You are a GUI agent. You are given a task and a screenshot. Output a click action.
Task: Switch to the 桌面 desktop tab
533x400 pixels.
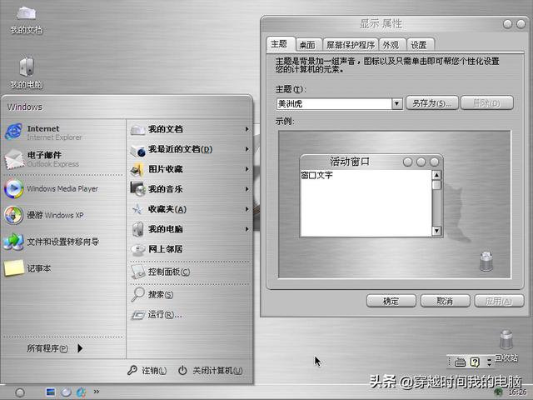click(x=307, y=45)
